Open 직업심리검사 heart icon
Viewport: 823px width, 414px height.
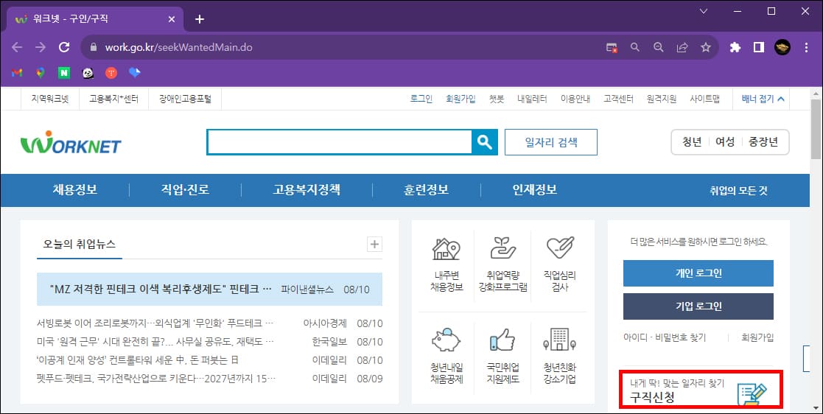[559, 249]
